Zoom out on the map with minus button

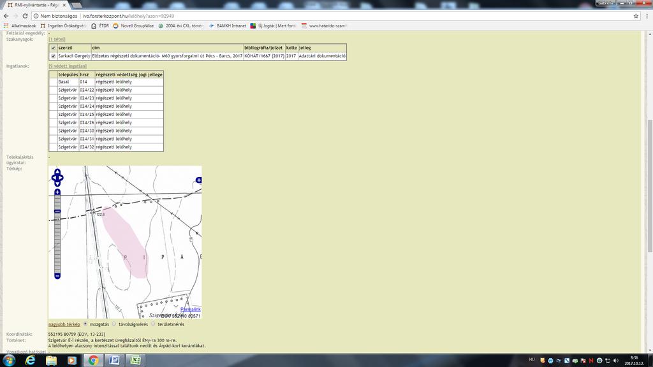[x=57, y=276]
